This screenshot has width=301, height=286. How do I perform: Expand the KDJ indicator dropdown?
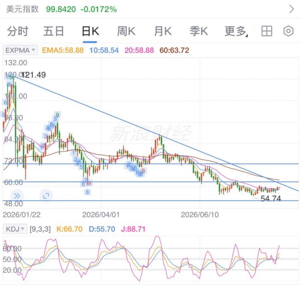pos(15,229)
